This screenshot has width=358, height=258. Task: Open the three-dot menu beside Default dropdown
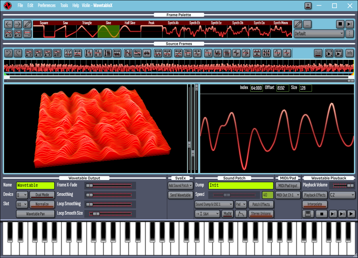[349, 34]
